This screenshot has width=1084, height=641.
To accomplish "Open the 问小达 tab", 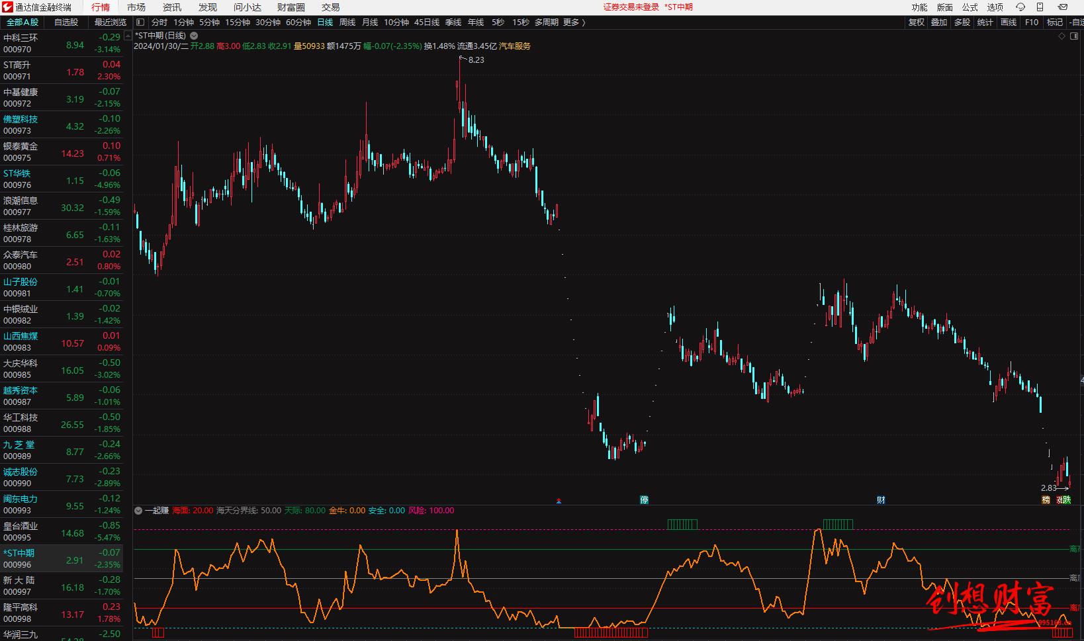I will (x=248, y=7).
